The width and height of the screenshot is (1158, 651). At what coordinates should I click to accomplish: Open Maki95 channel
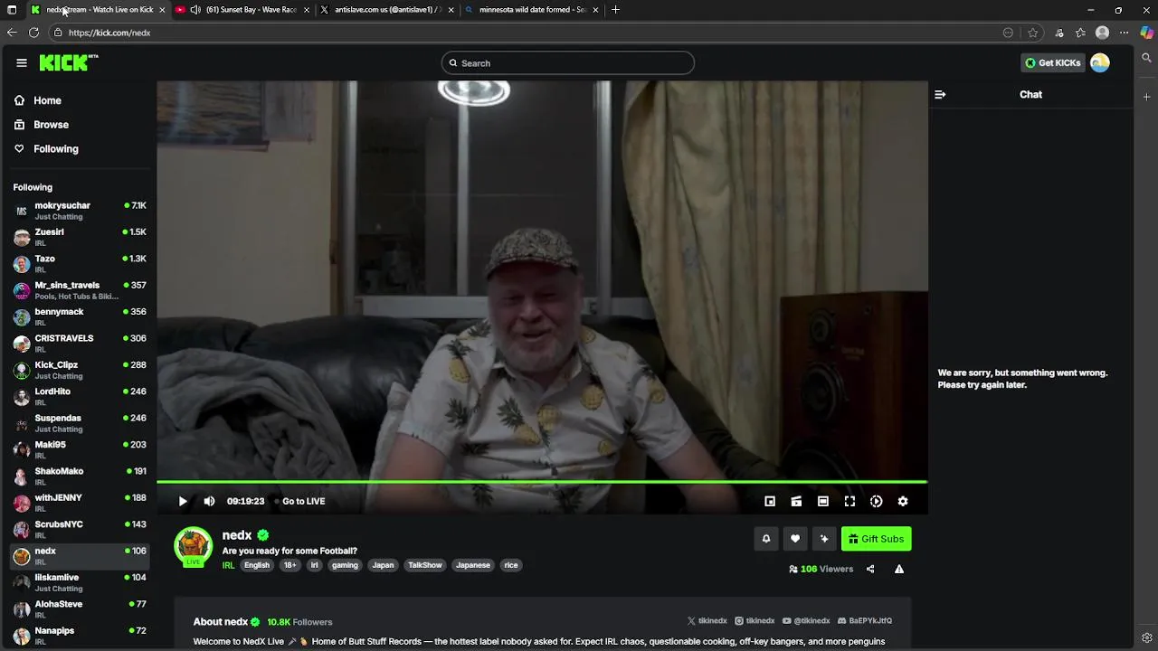point(80,449)
